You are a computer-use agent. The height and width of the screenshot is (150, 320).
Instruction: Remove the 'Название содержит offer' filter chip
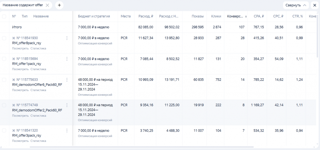[47, 5]
